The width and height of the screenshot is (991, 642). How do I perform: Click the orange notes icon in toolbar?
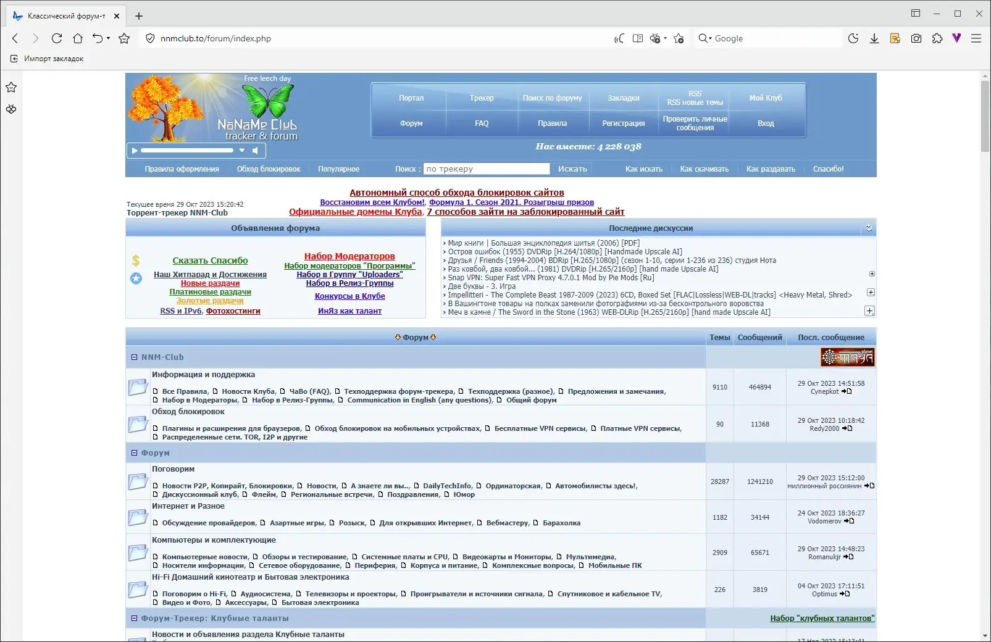pyautogui.click(x=895, y=38)
